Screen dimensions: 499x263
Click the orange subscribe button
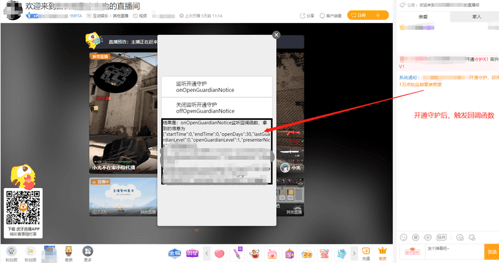tap(367, 15)
